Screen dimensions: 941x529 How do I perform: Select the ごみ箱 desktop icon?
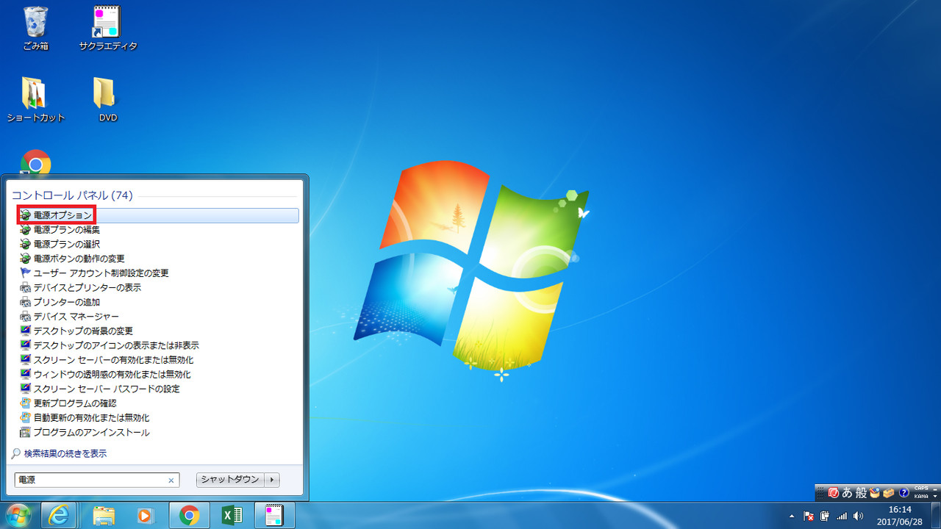pos(35,29)
